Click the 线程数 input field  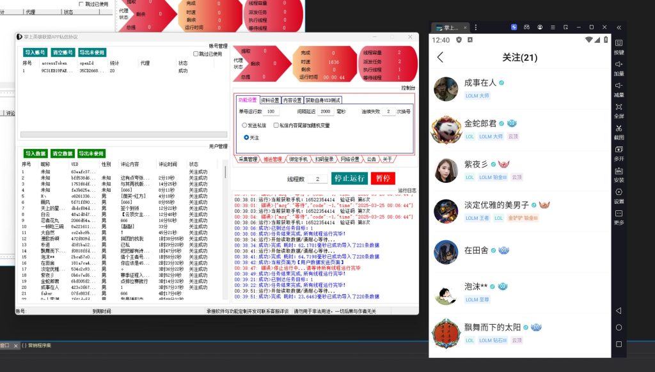318,178
